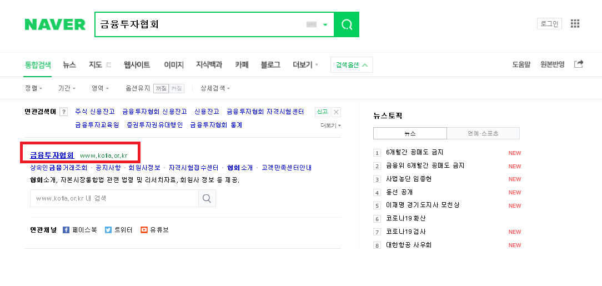Open the 기간 dropdown

[67, 88]
